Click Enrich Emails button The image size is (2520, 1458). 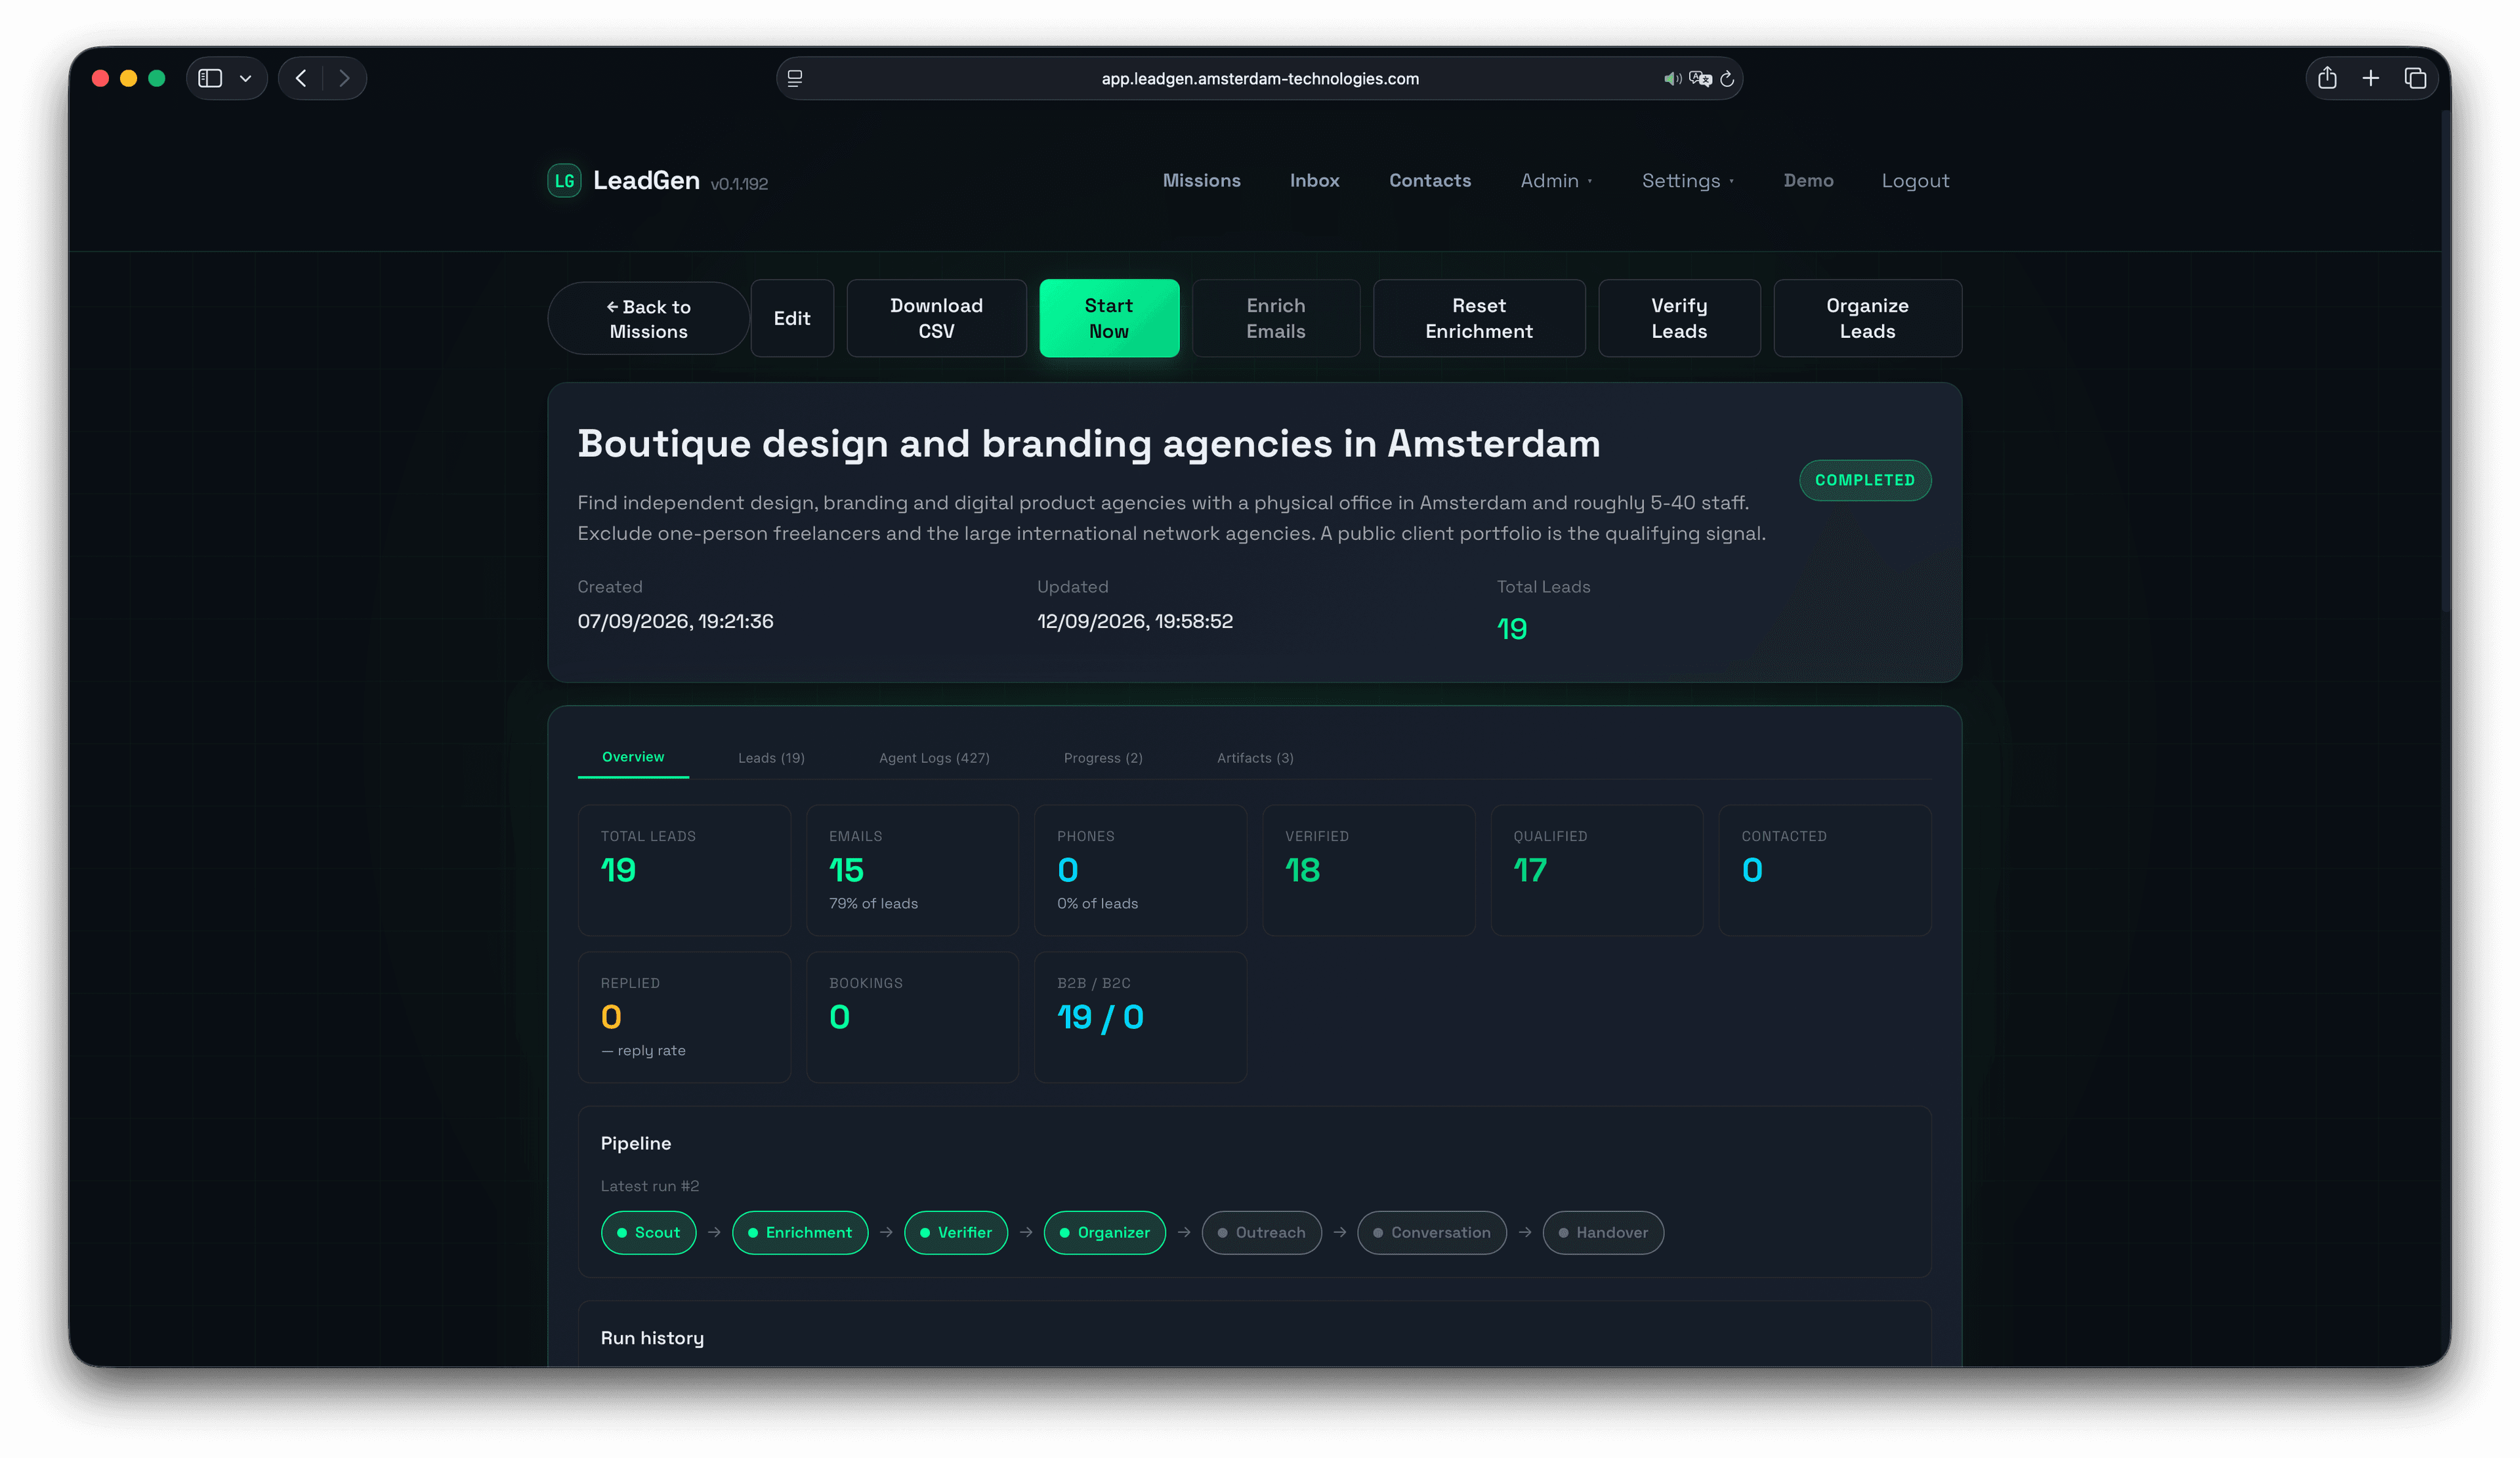1275,318
